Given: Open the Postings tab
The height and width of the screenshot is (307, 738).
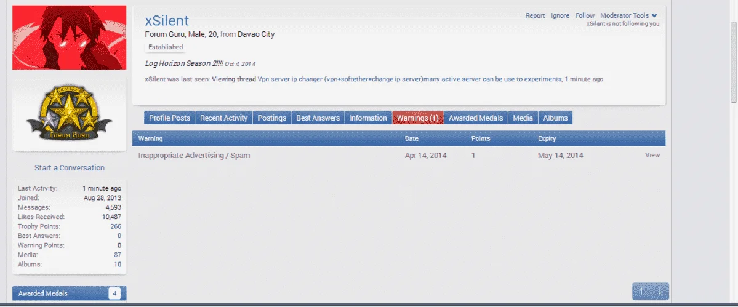Looking at the screenshot, I should coord(272,118).
